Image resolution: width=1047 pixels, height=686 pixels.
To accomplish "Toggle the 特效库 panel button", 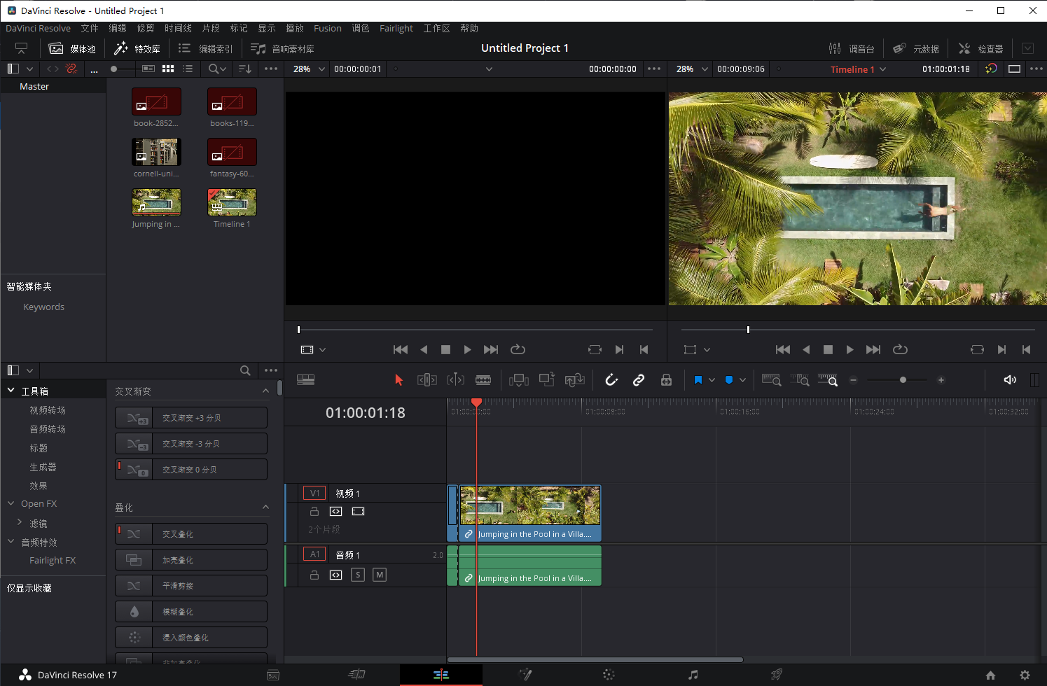I will [x=137, y=48].
